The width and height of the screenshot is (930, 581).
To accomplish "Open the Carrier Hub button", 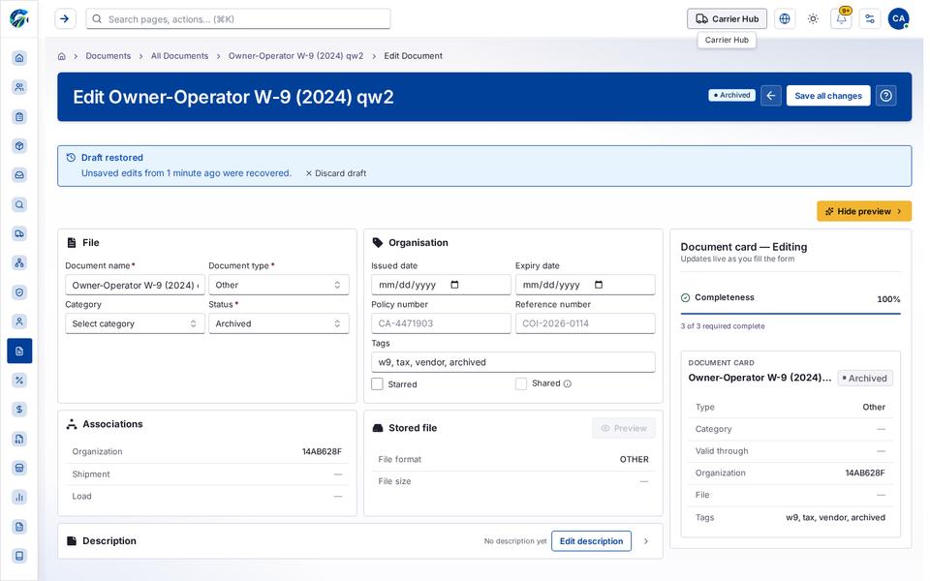I will point(728,19).
